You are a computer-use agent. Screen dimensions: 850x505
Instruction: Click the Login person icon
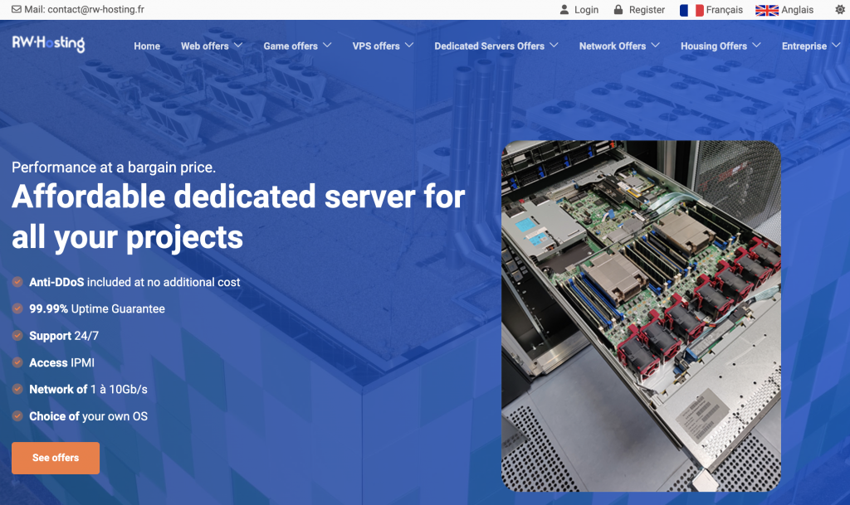[x=564, y=10]
